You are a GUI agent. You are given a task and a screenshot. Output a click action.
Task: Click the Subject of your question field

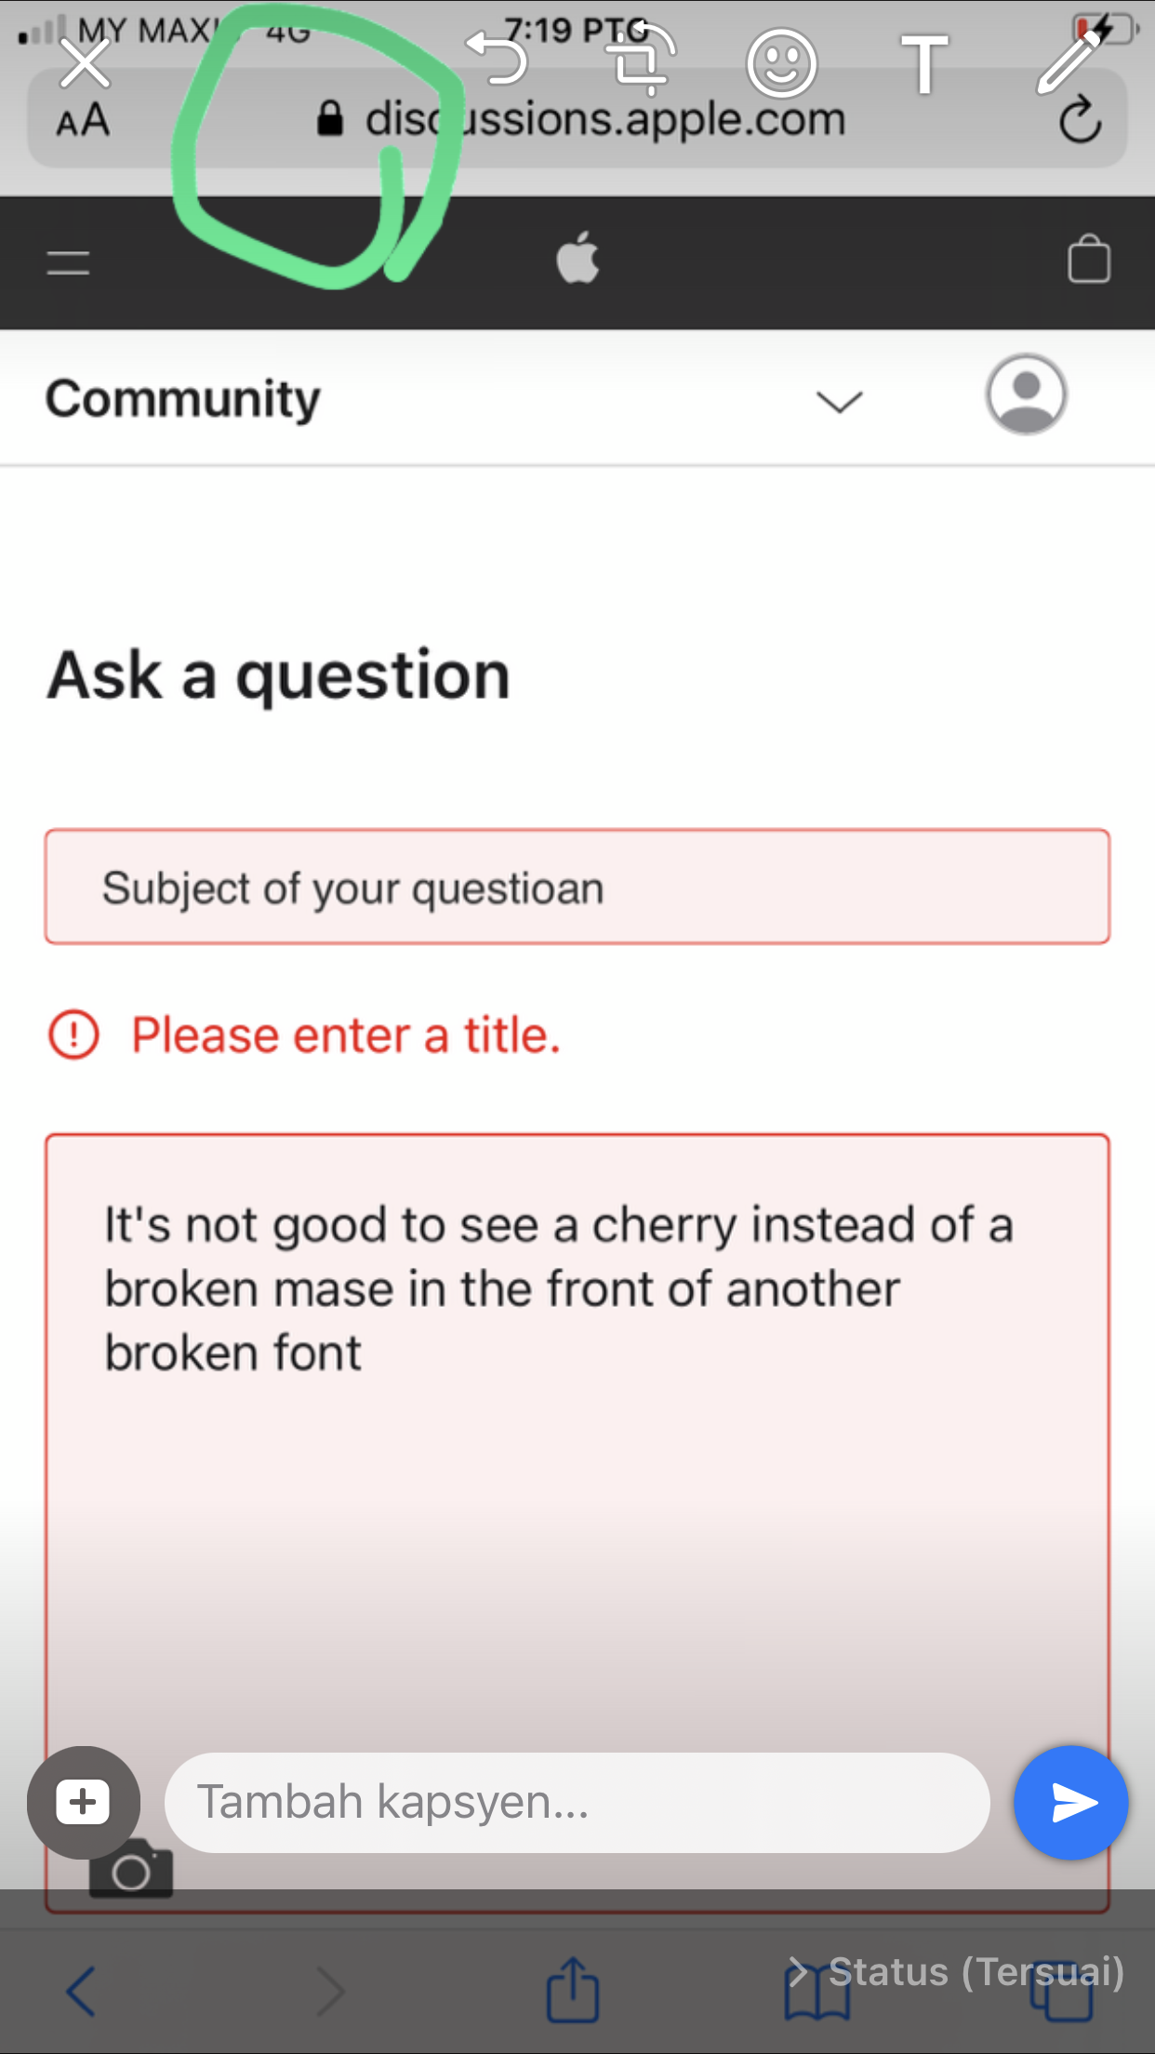click(x=577, y=887)
